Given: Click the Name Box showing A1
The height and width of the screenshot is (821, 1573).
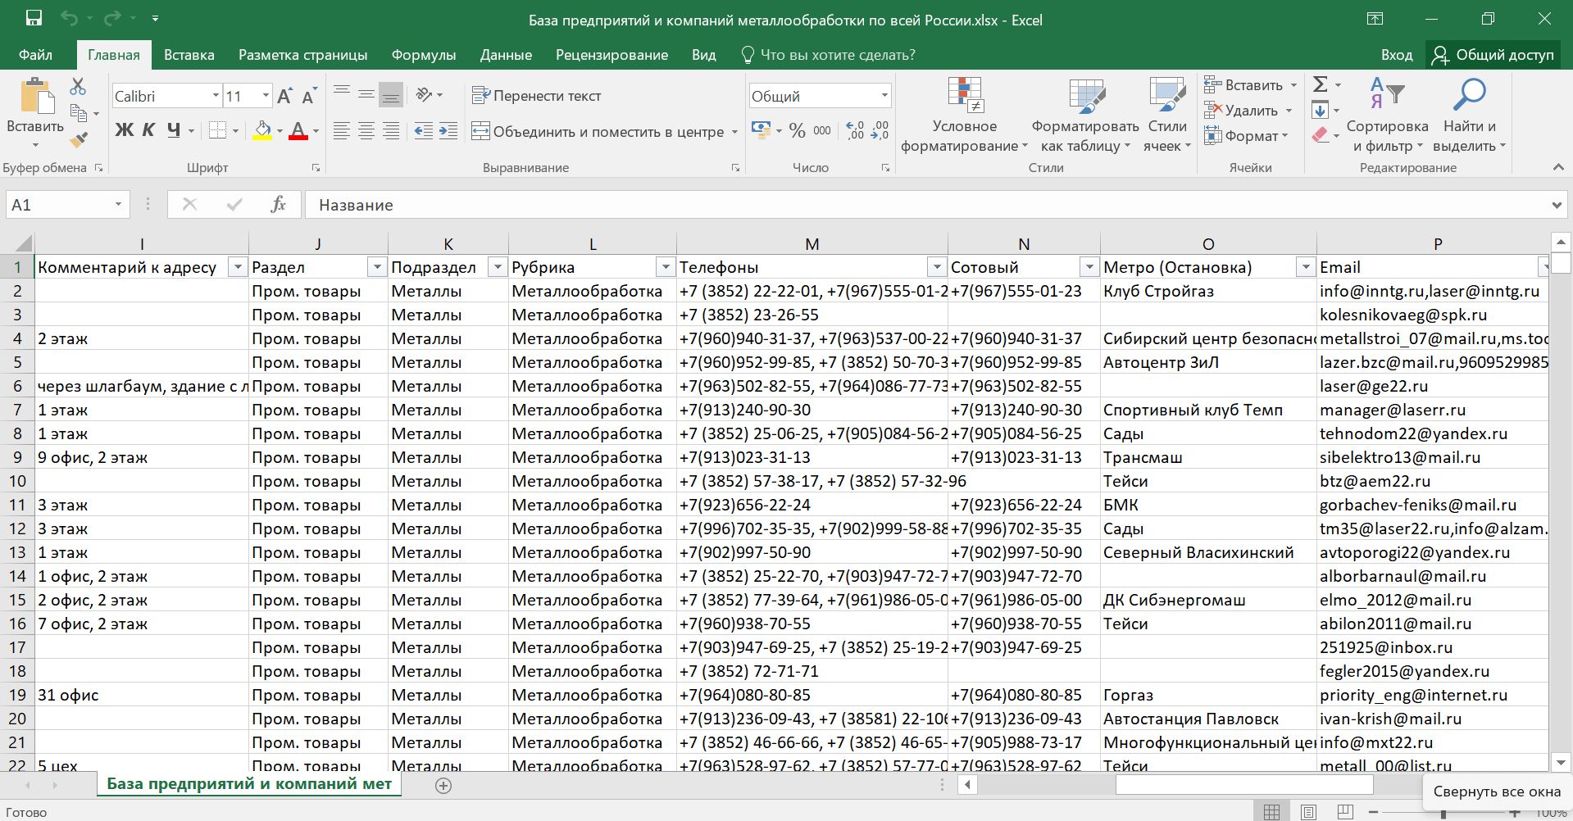Looking at the screenshot, I should 57,205.
